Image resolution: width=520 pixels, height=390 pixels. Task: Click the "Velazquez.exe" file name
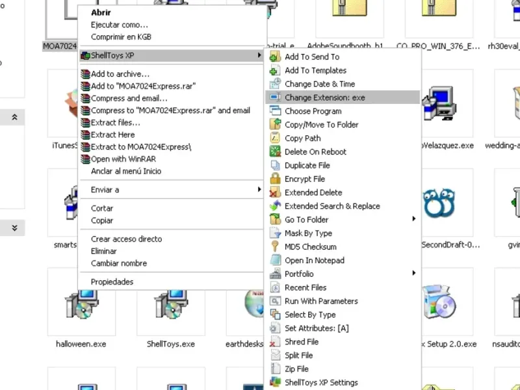pyautogui.click(x=448, y=146)
